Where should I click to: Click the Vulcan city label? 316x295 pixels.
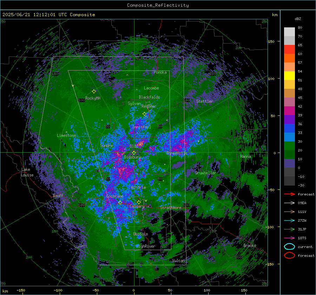(179, 261)
